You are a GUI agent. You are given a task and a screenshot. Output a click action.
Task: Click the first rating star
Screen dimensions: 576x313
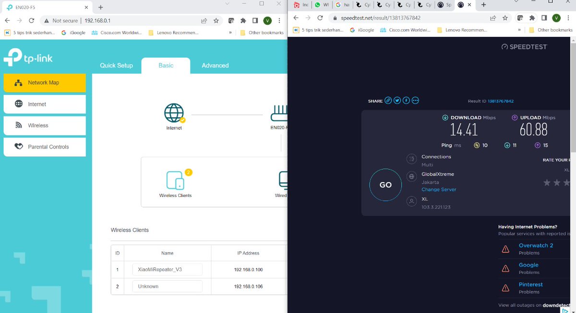click(x=546, y=183)
